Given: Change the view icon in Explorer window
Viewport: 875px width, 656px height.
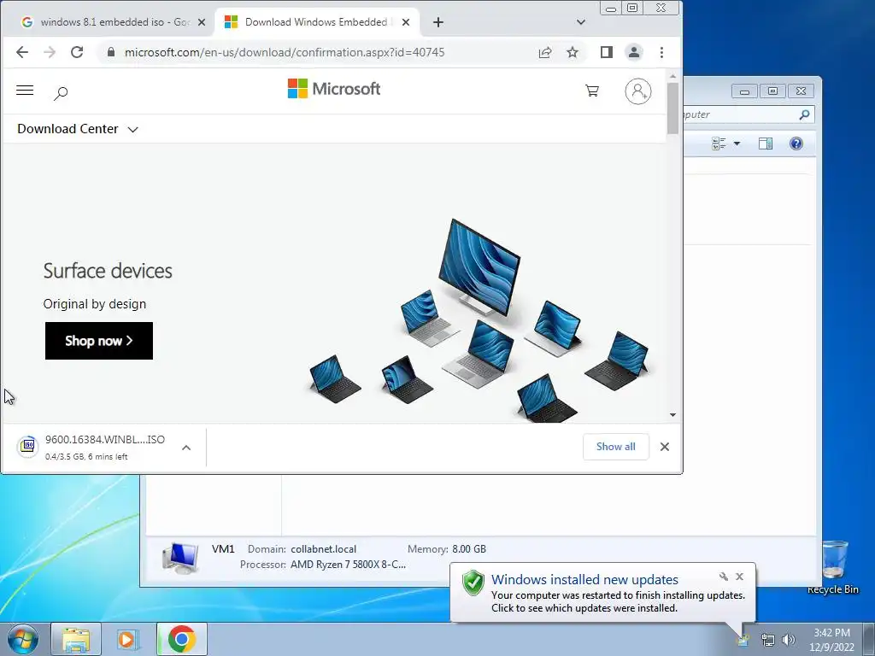Looking at the screenshot, I should point(719,143).
